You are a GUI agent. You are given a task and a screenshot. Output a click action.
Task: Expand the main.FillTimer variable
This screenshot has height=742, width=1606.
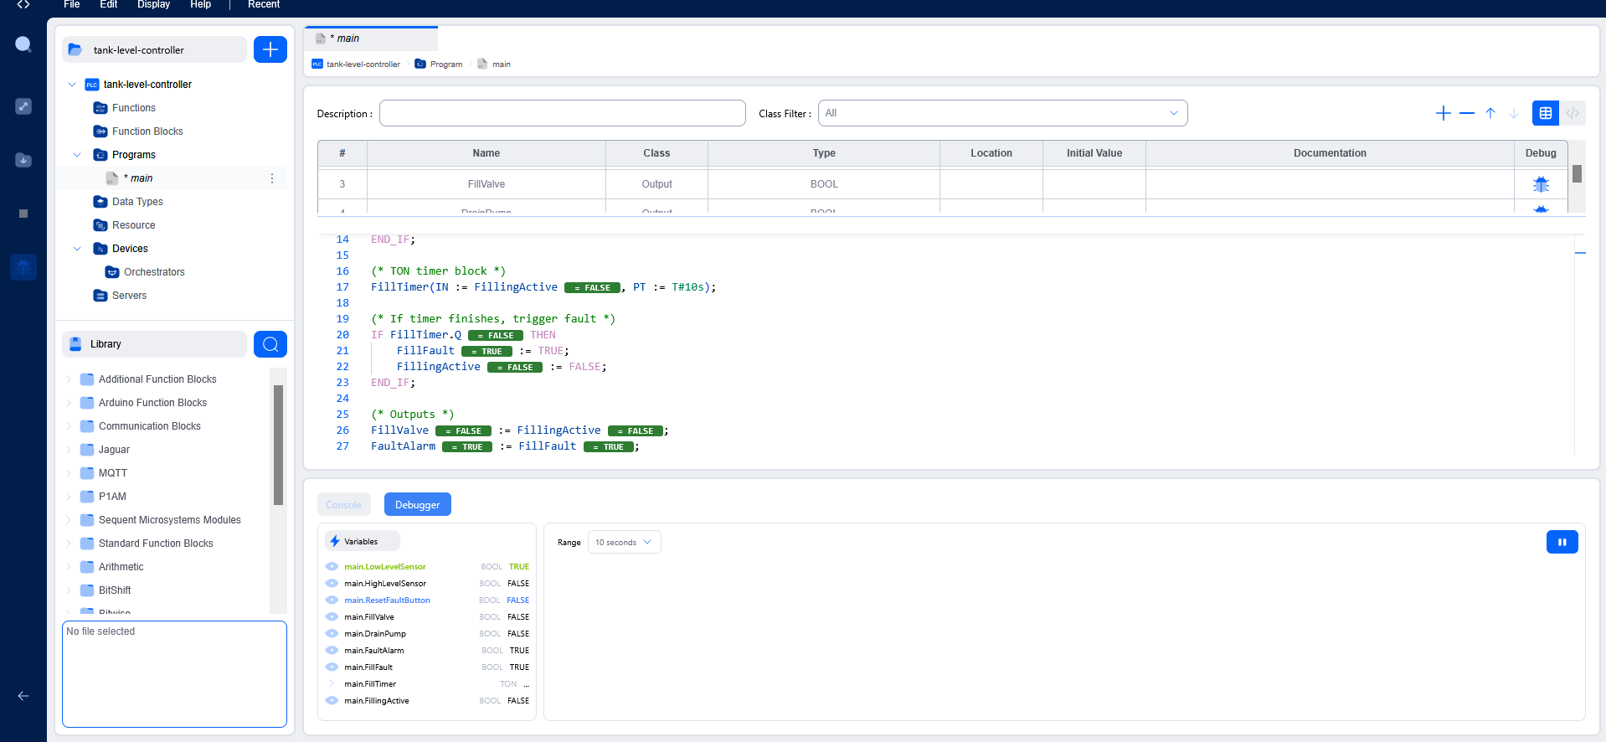(332, 683)
